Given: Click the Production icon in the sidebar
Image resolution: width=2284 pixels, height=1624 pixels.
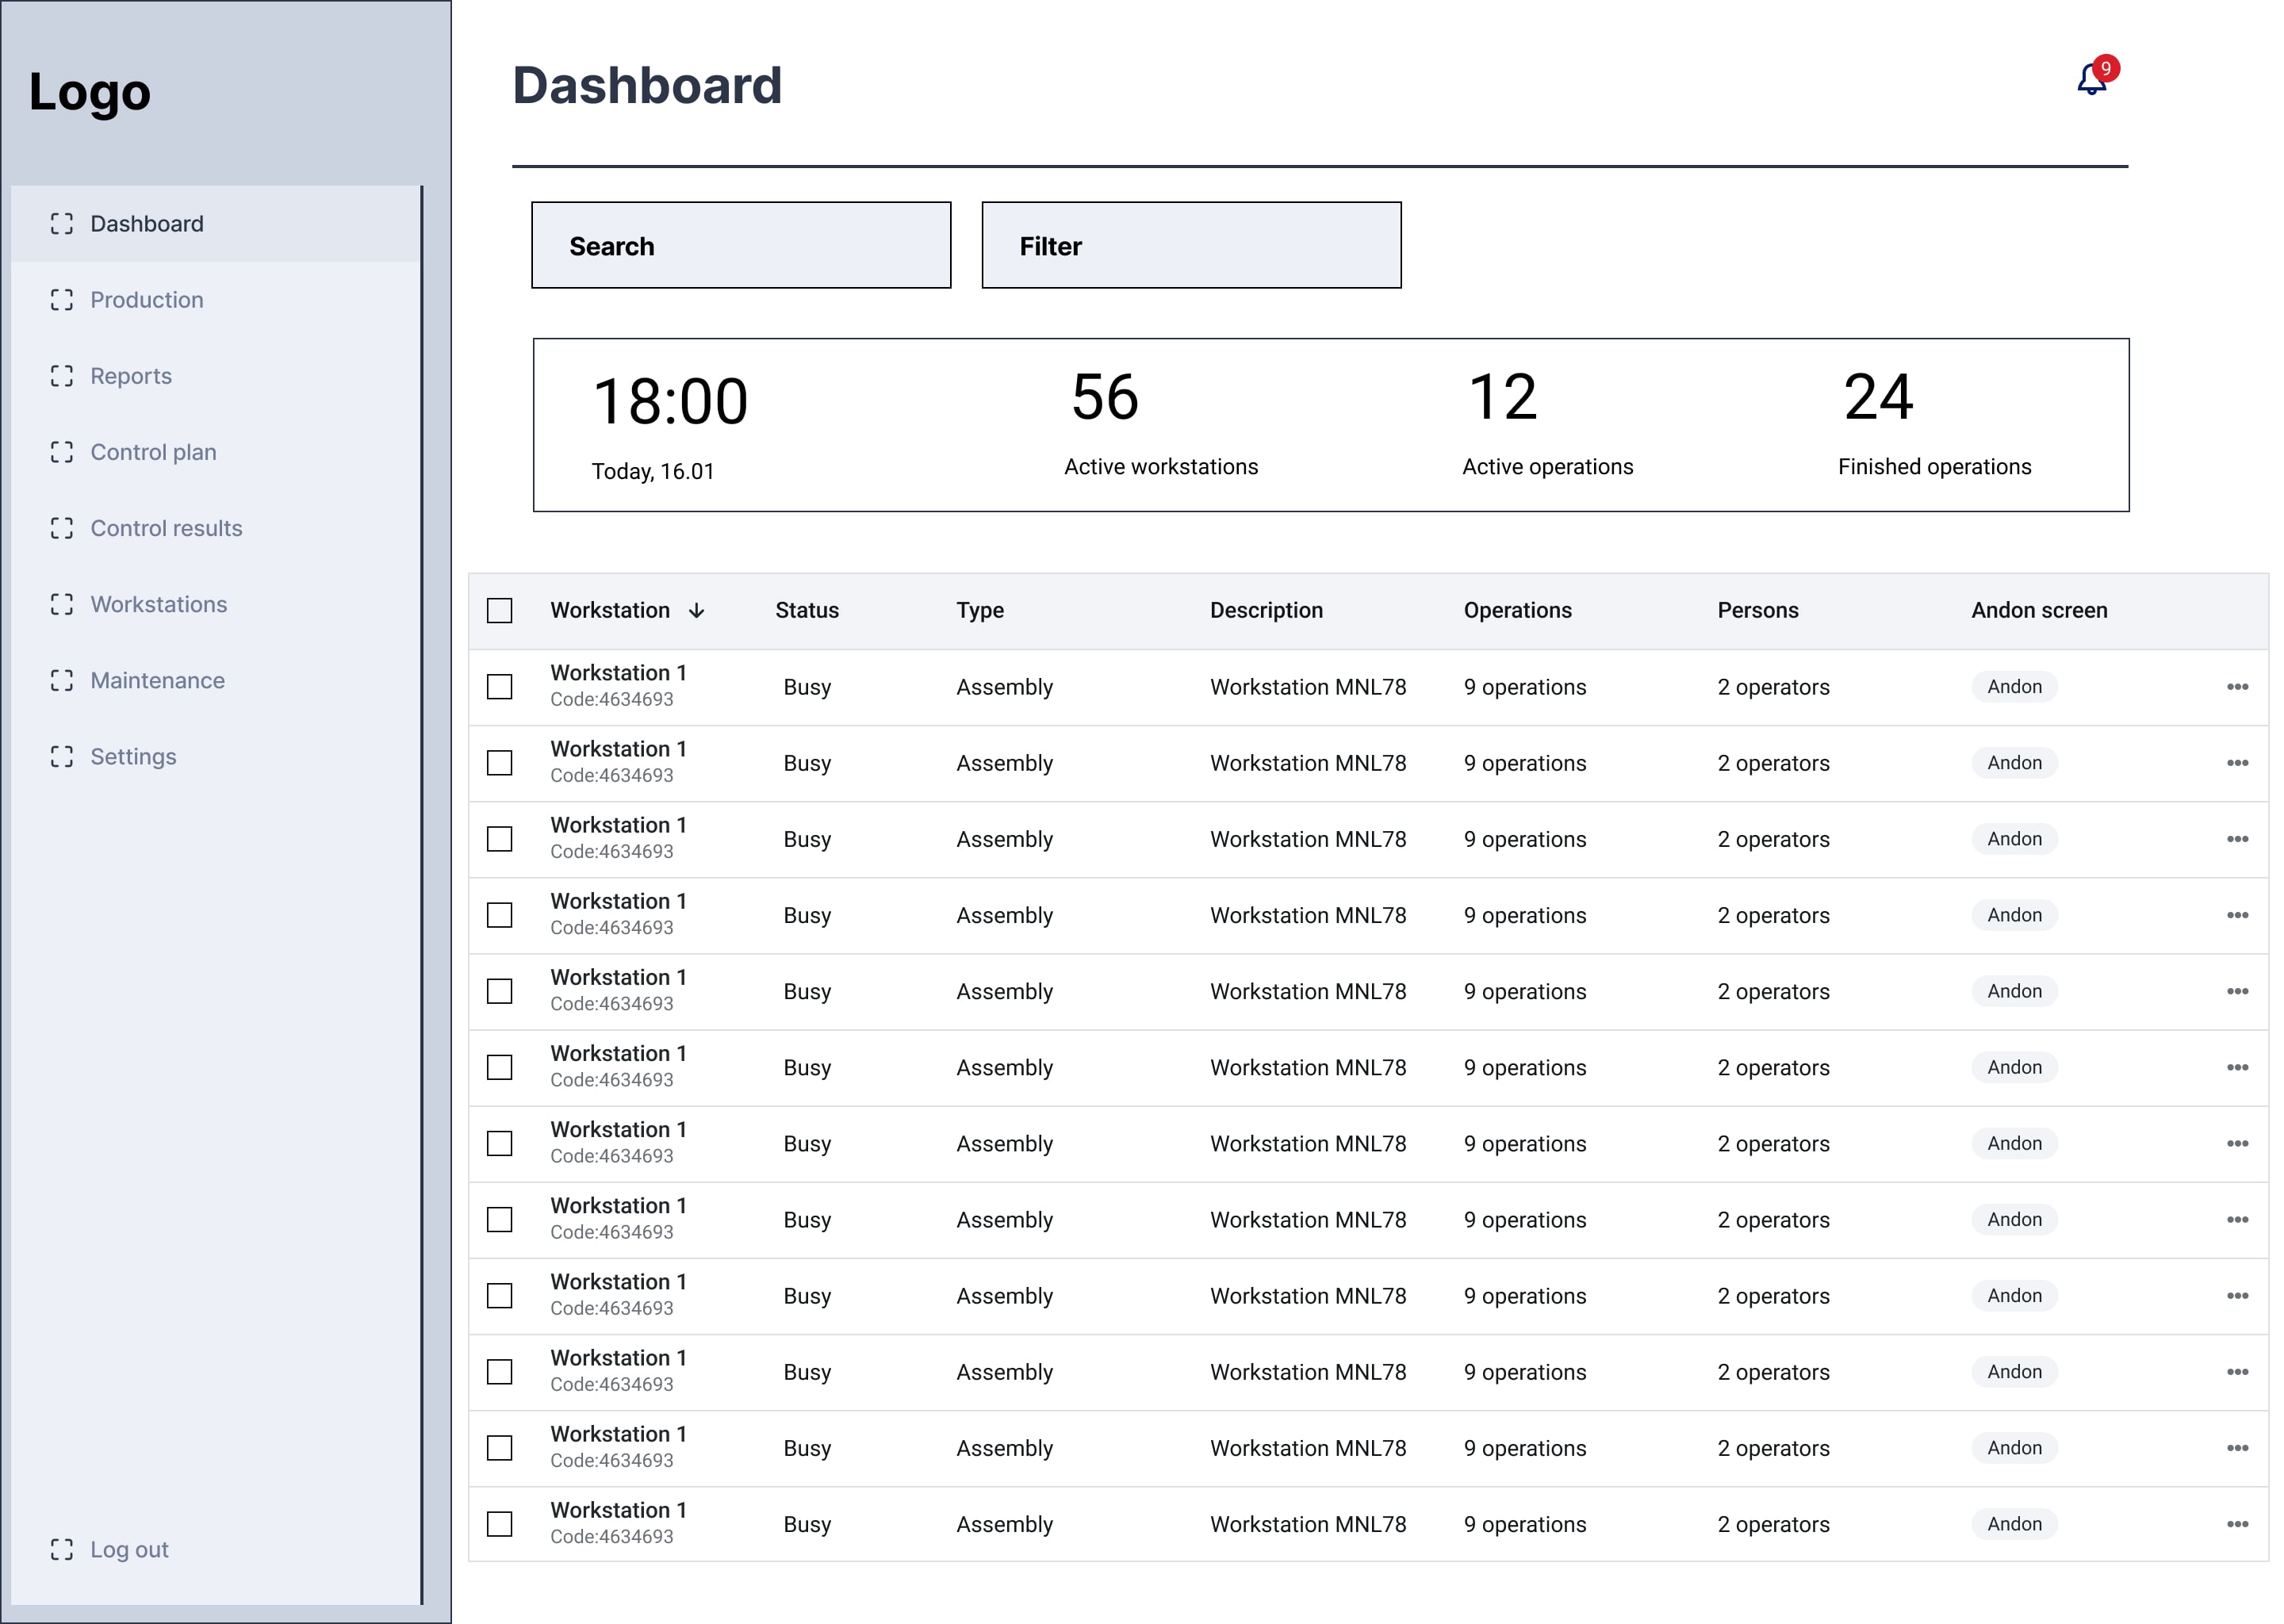Looking at the screenshot, I should point(62,299).
